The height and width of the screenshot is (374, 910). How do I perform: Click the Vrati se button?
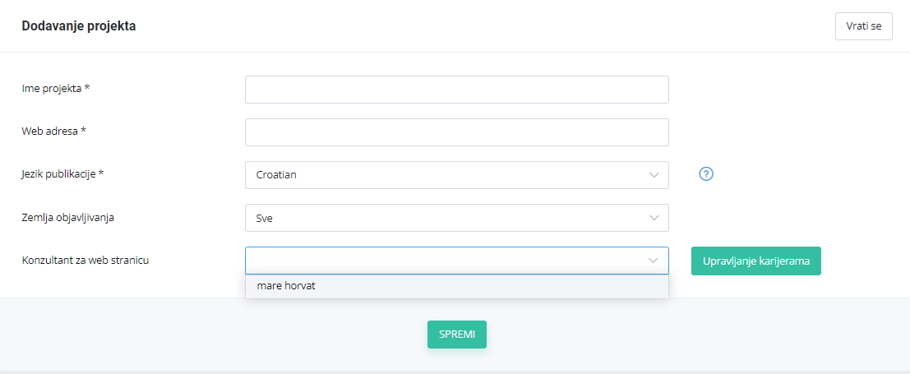[x=863, y=26]
